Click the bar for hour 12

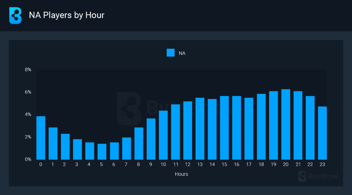coord(188,131)
